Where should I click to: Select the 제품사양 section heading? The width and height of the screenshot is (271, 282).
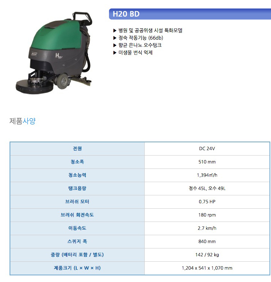click(x=22, y=121)
